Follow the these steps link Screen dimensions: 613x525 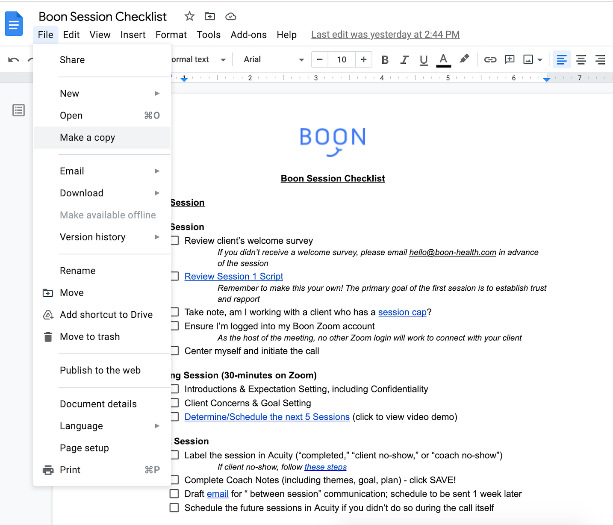[325, 467]
